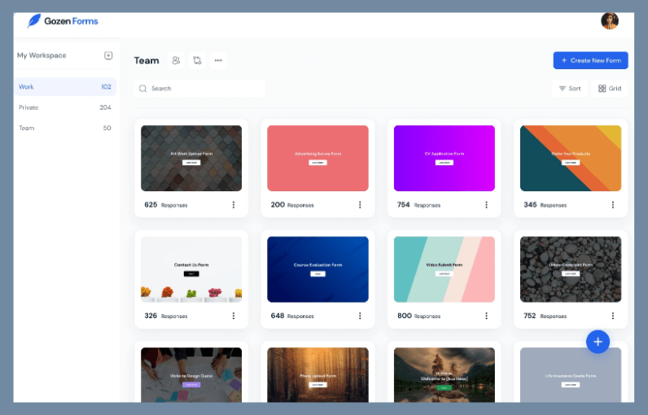Toggle the Grid view layout
Viewport: 648px width, 415px height.
[x=610, y=88]
